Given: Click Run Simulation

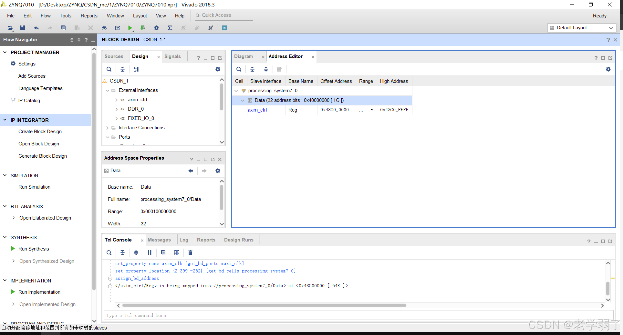Looking at the screenshot, I should click(34, 187).
